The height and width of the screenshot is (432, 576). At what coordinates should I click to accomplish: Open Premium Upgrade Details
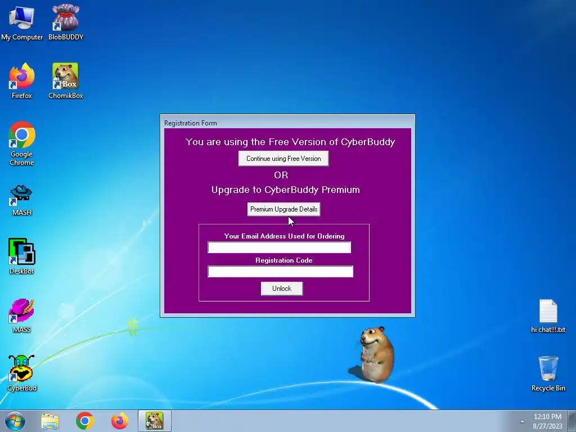tap(283, 209)
